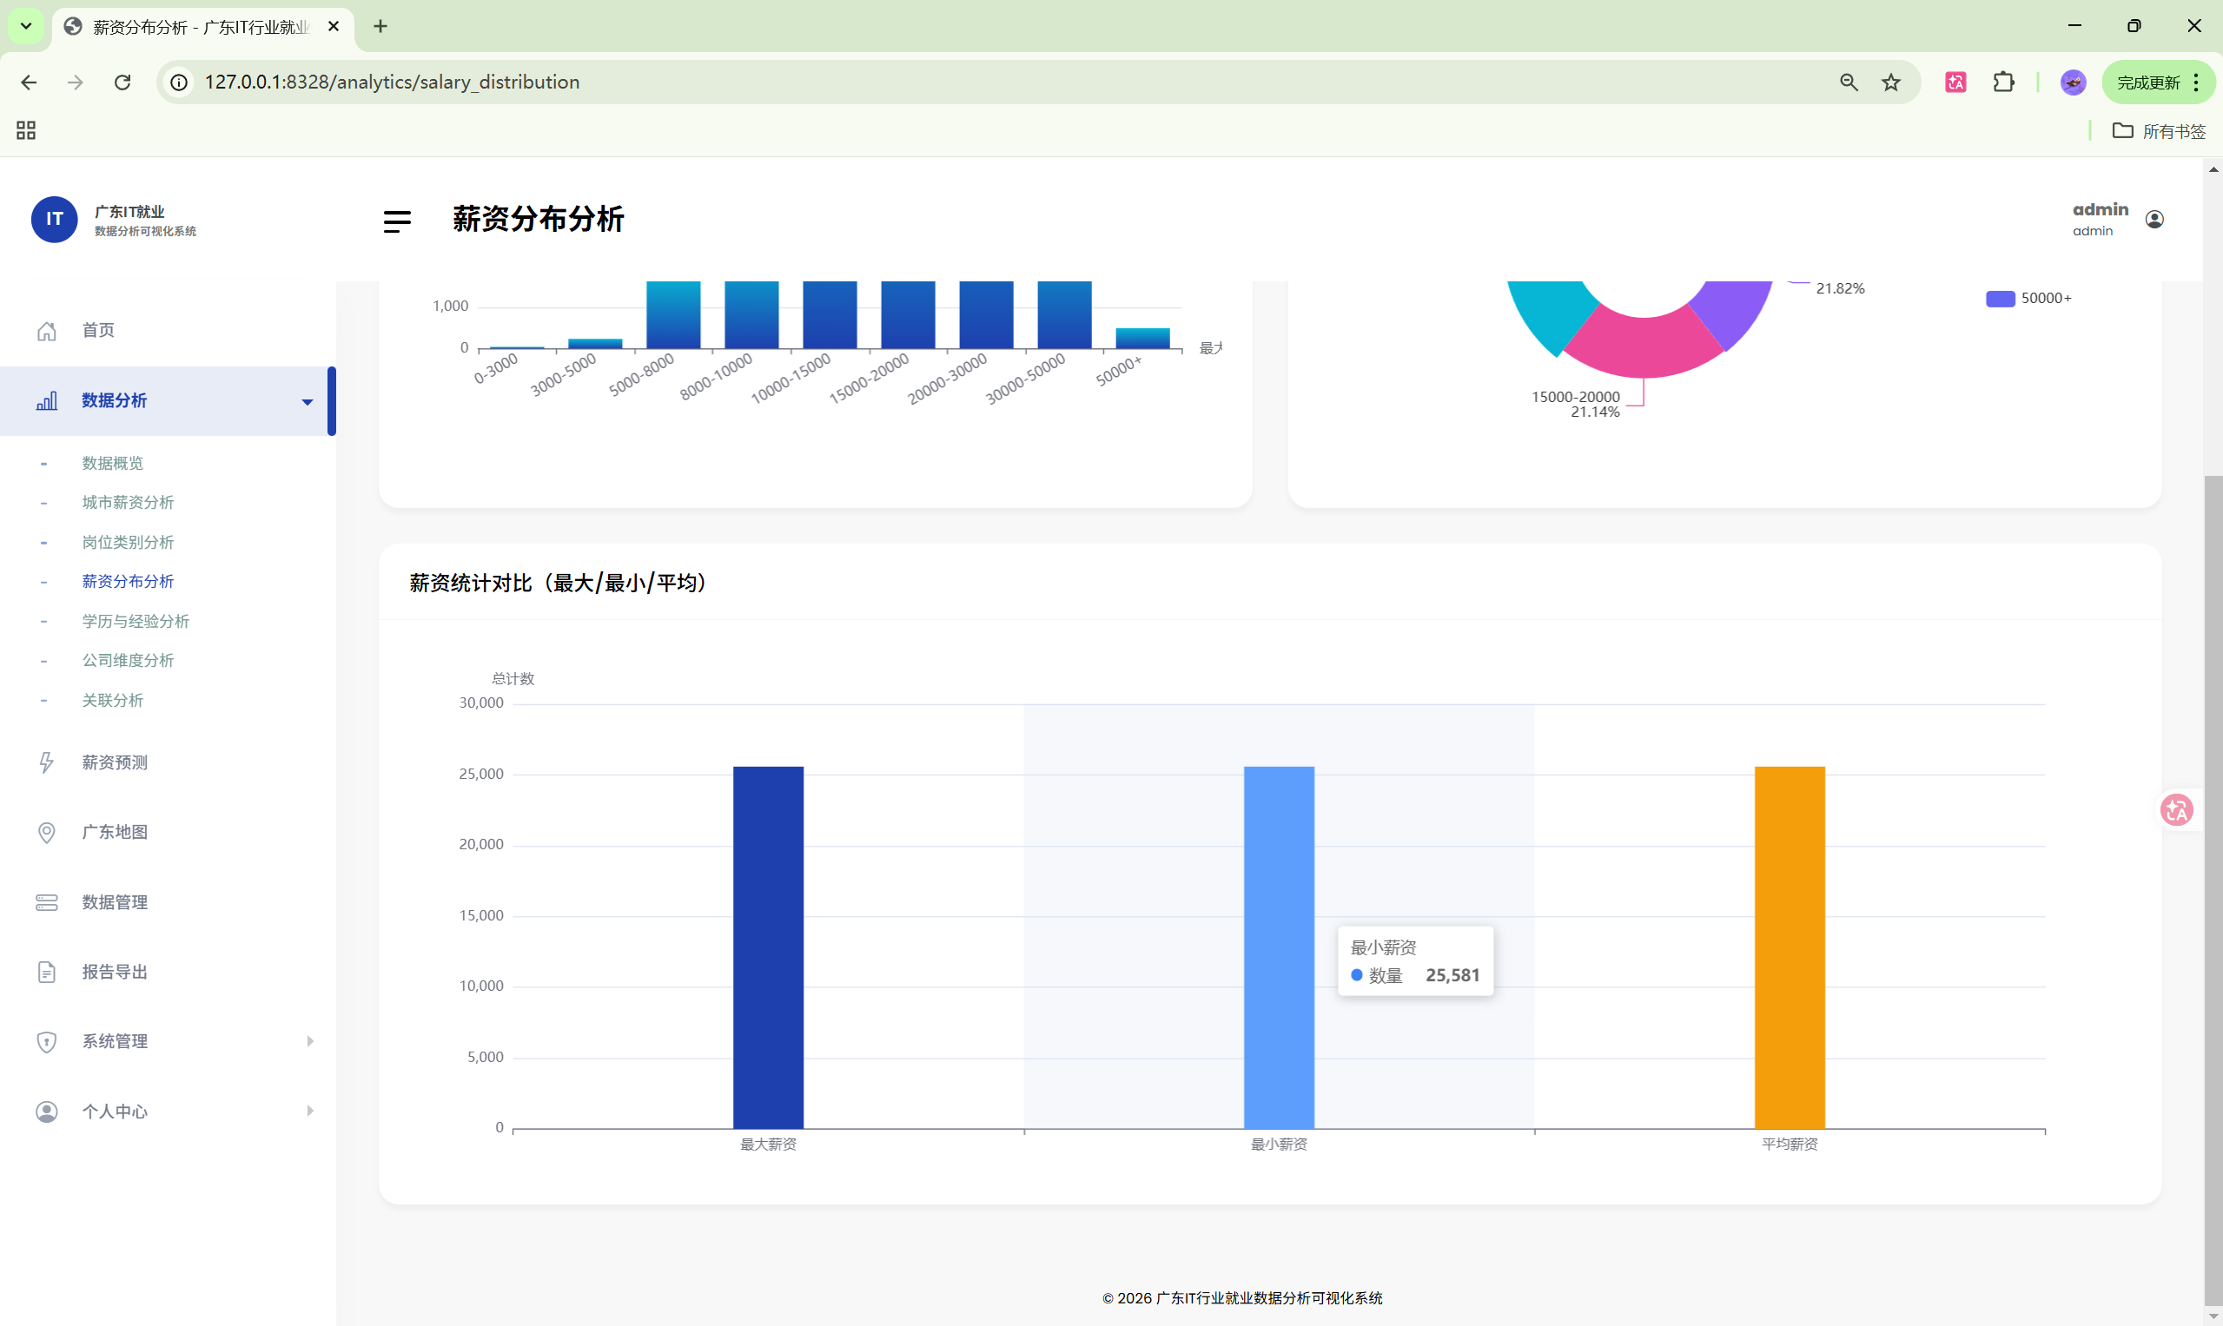Viewport: 2223px width, 1326px height.
Task: Expand the 系统管理 submenu arrow
Action: 310,1041
